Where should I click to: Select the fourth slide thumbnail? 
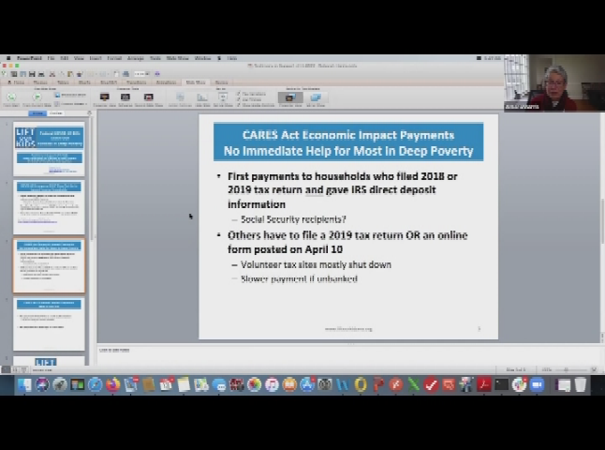[49, 324]
